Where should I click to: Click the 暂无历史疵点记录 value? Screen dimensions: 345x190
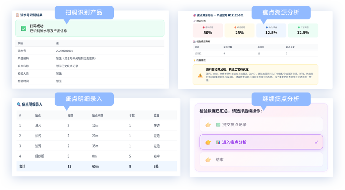[x=67, y=66]
